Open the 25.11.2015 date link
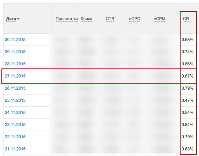The width and height of the screenshot is (199, 156). pos(15,100)
